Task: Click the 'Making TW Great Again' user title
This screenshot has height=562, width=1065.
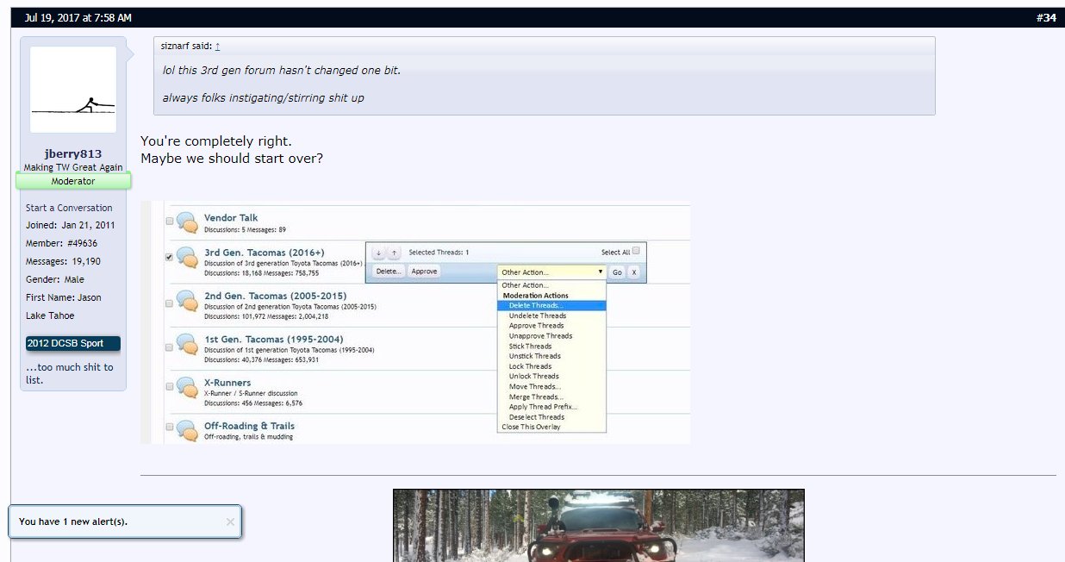Action: 73,167
